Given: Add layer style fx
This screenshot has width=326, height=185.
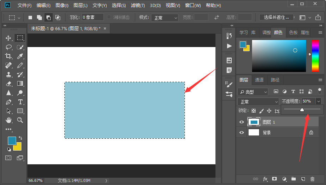Looking at the screenshot, I should (265, 179).
